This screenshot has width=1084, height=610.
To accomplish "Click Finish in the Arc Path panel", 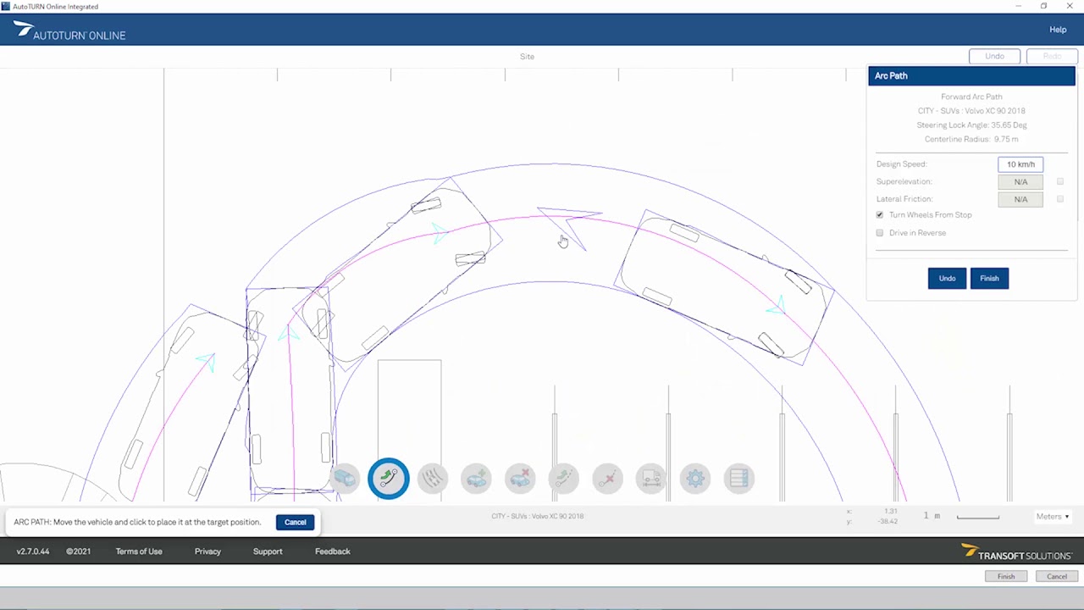I will (x=989, y=279).
